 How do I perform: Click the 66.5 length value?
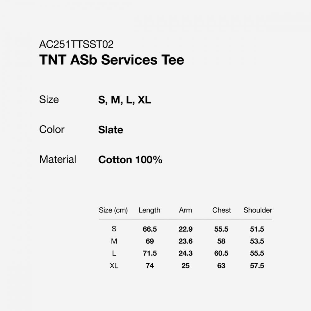(x=150, y=229)
